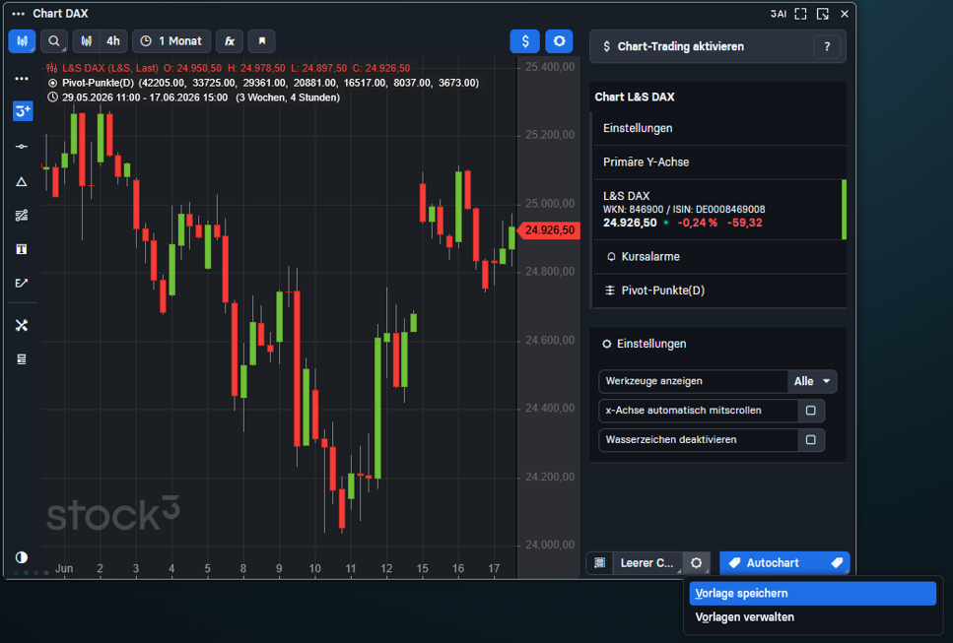Open the Leerer C... template dropdown

click(x=647, y=563)
